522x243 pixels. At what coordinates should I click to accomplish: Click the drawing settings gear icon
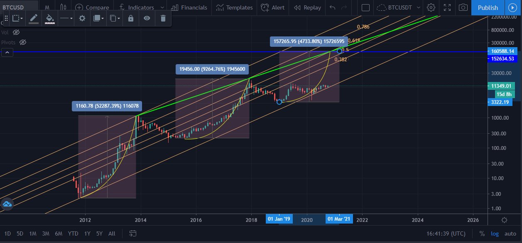[x=82, y=18]
